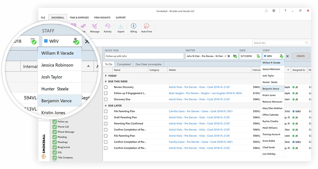318x169 pixels.
Task: Open Astrid Viola link in Review Discovery row
Action: click(199, 87)
